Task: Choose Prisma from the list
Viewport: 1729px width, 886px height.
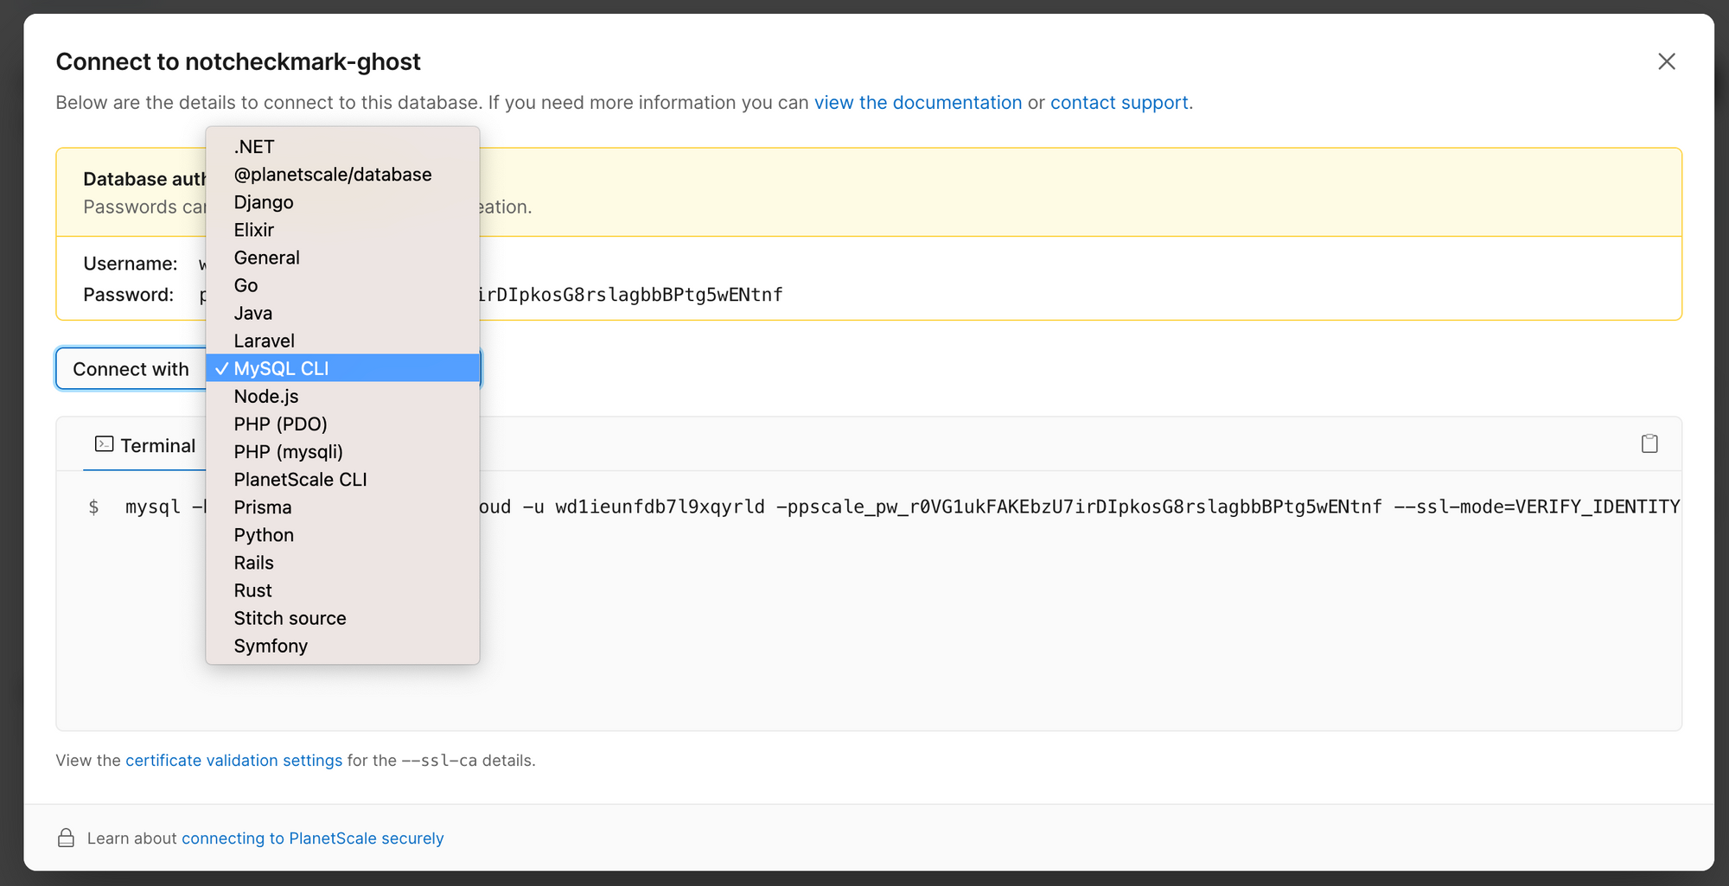Action: [x=263, y=507]
